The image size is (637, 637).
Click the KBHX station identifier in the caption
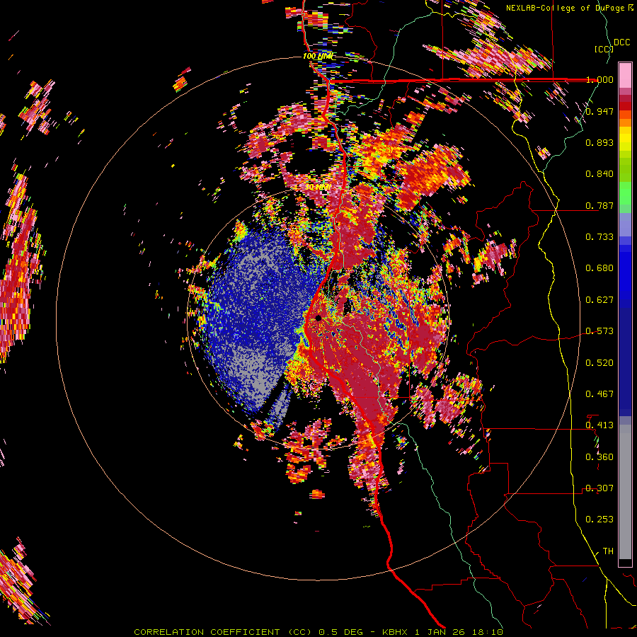coord(396,632)
